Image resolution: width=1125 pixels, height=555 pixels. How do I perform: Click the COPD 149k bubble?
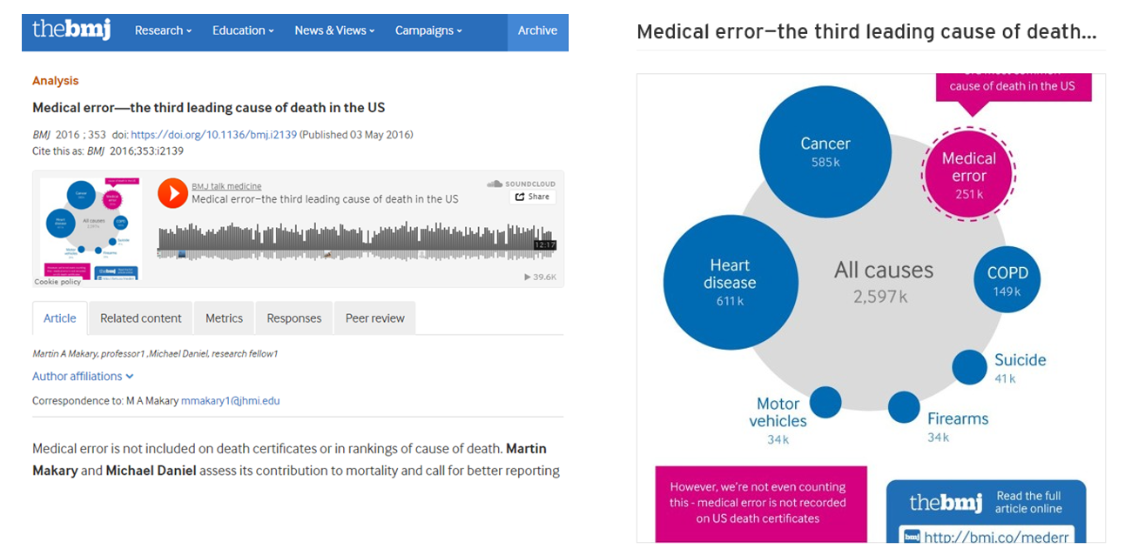[1007, 280]
